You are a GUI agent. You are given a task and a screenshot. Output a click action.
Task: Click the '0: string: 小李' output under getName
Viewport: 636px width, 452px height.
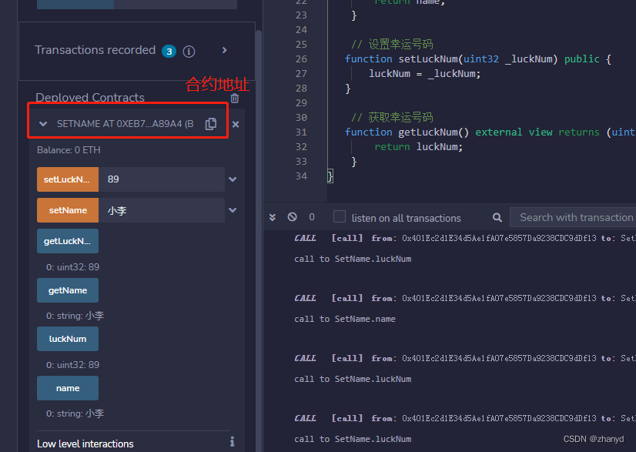point(75,316)
